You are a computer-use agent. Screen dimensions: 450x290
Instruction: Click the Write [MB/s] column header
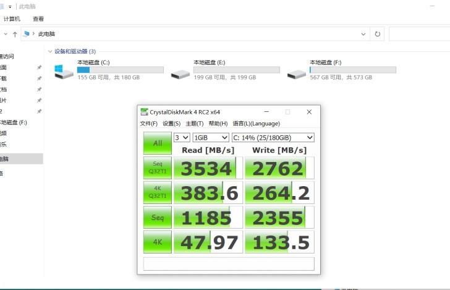pos(279,150)
